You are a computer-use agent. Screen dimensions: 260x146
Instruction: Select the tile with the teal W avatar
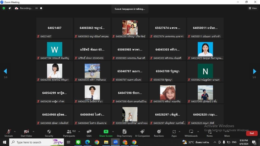[x=55, y=50]
